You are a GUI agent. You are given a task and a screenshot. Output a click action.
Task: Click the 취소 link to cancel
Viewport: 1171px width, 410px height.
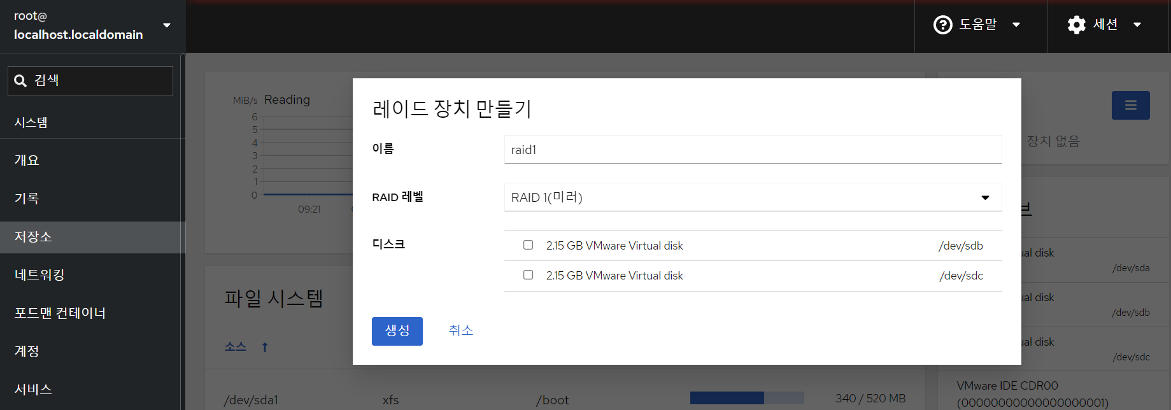(461, 330)
